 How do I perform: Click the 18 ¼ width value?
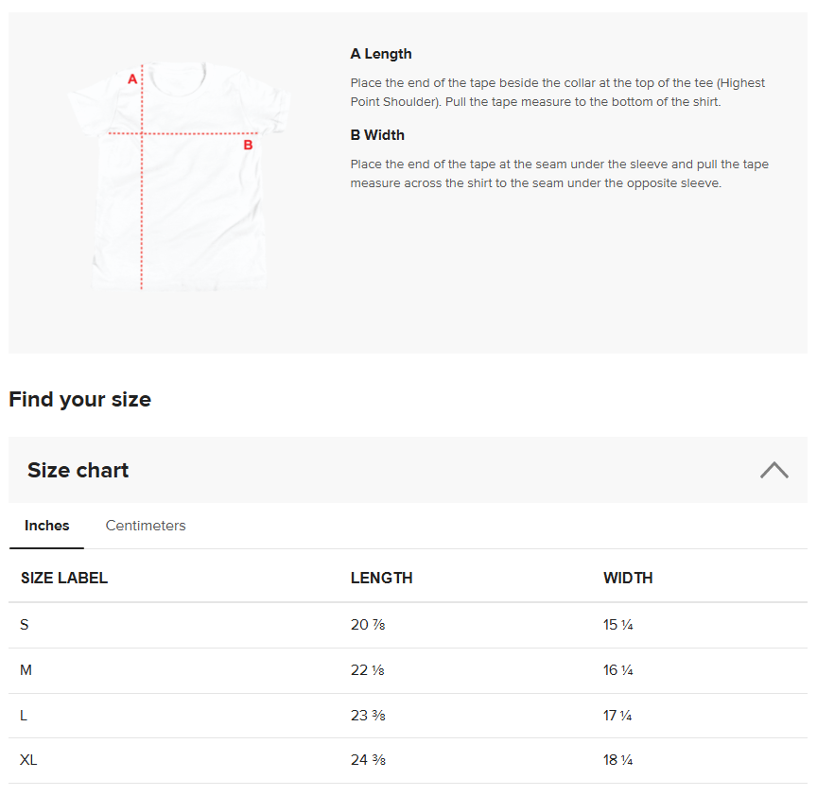618,760
